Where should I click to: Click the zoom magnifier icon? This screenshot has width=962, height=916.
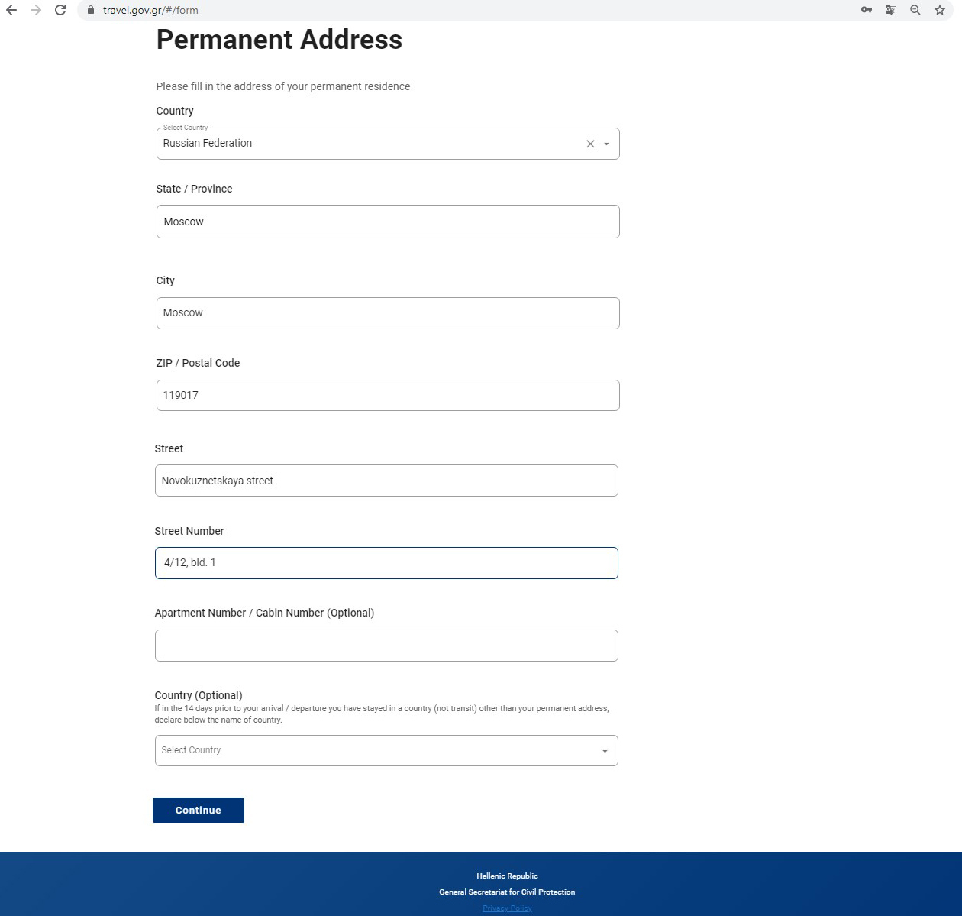point(915,10)
